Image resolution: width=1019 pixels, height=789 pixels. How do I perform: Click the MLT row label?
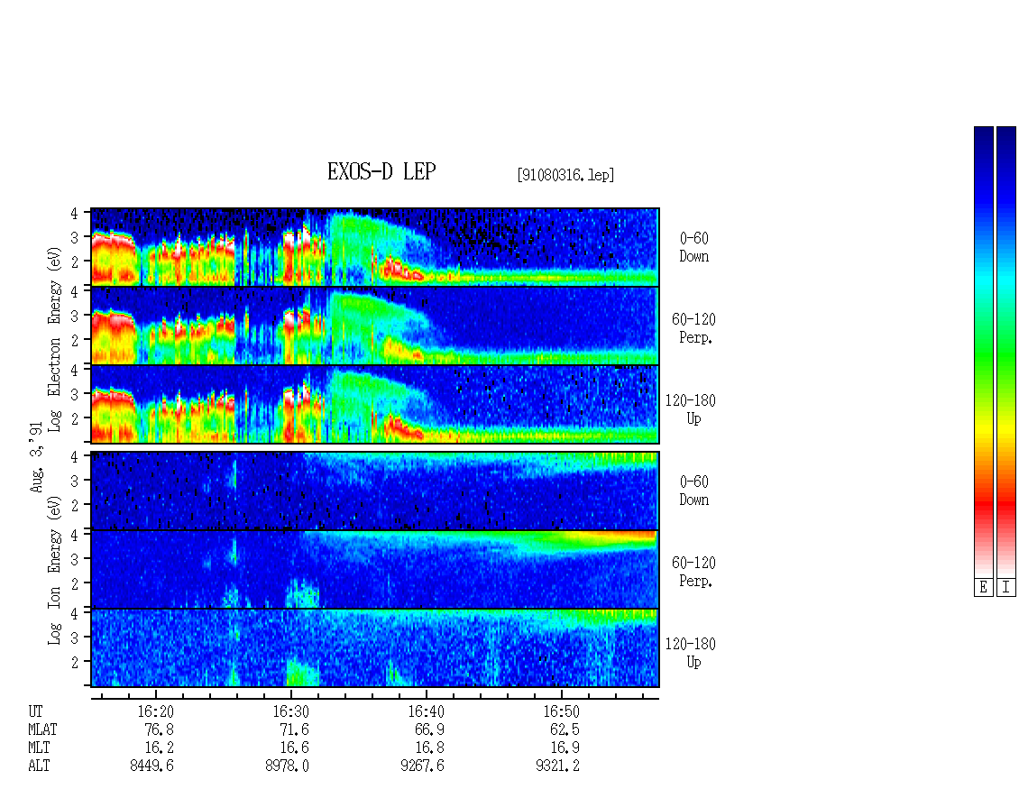(x=39, y=748)
